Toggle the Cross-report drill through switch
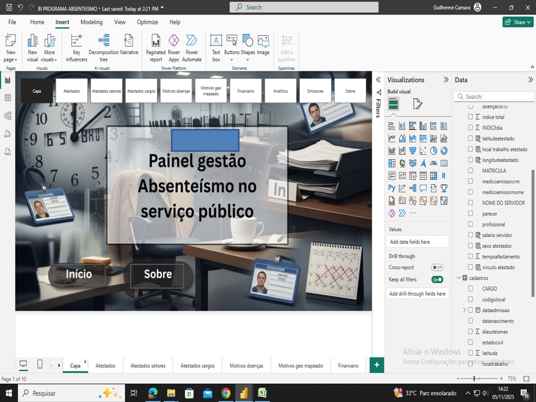 point(437,267)
